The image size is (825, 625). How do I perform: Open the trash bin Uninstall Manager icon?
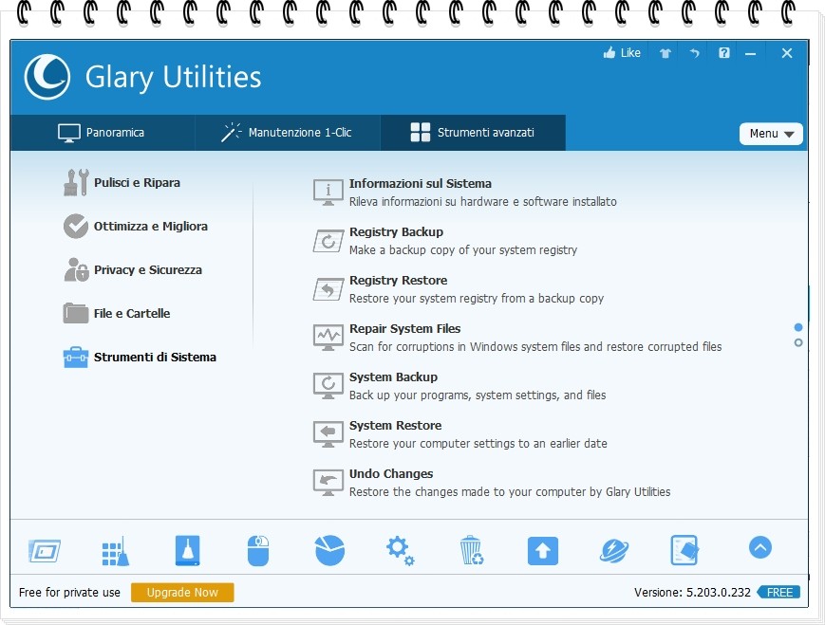point(471,550)
